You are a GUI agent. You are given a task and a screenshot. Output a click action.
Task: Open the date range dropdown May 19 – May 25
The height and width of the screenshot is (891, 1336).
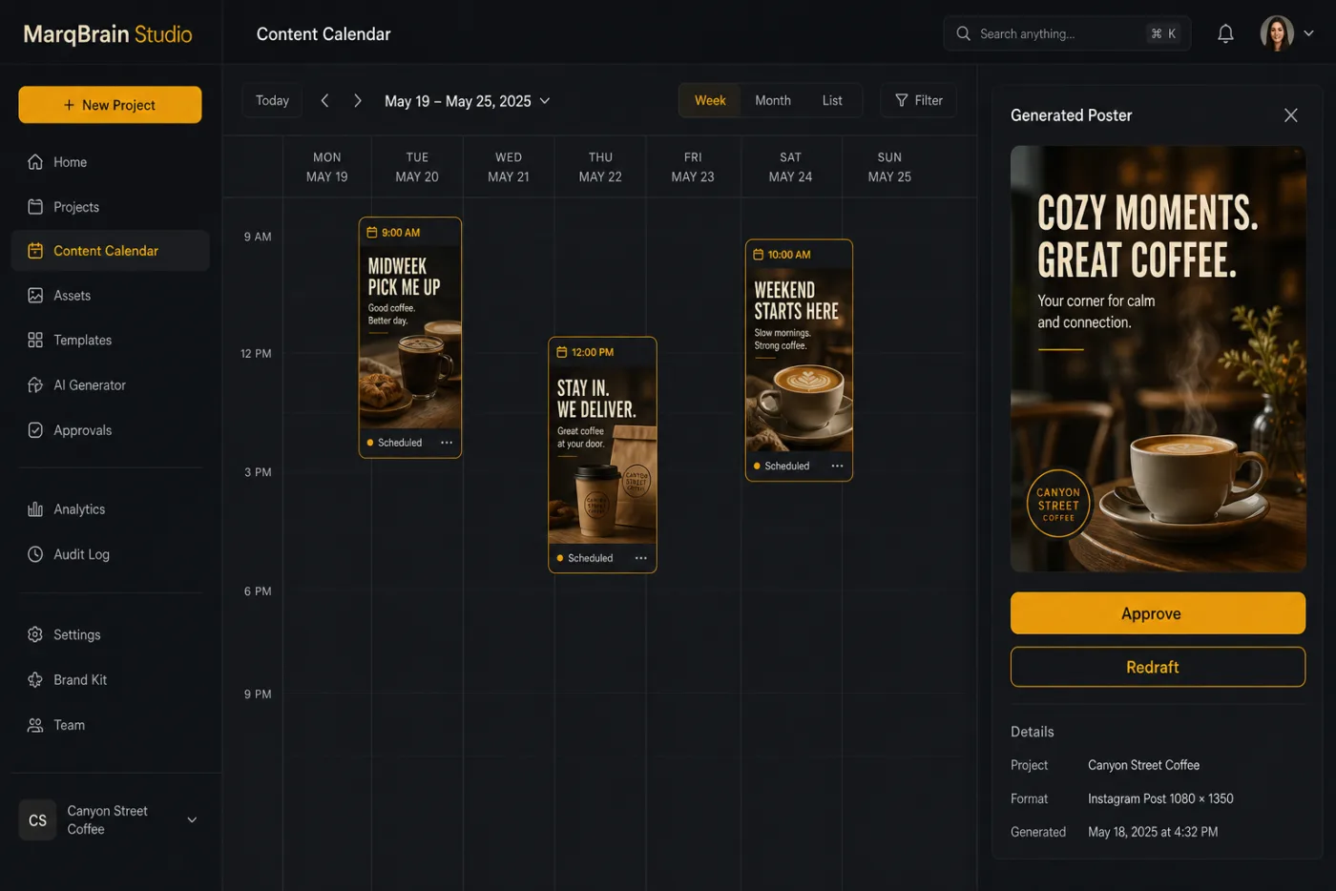(468, 101)
